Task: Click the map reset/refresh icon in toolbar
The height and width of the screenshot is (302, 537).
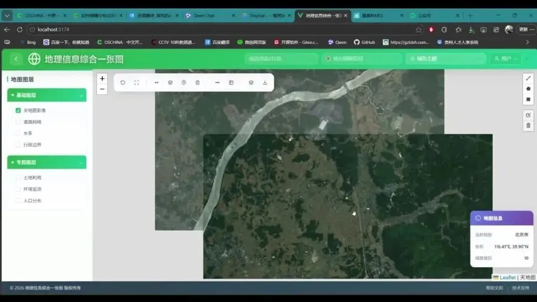Action: click(123, 82)
